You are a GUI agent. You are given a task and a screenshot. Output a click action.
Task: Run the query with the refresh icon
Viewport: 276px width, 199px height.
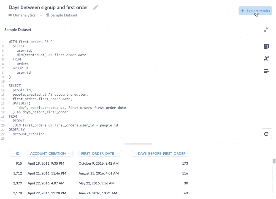pos(266,134)
